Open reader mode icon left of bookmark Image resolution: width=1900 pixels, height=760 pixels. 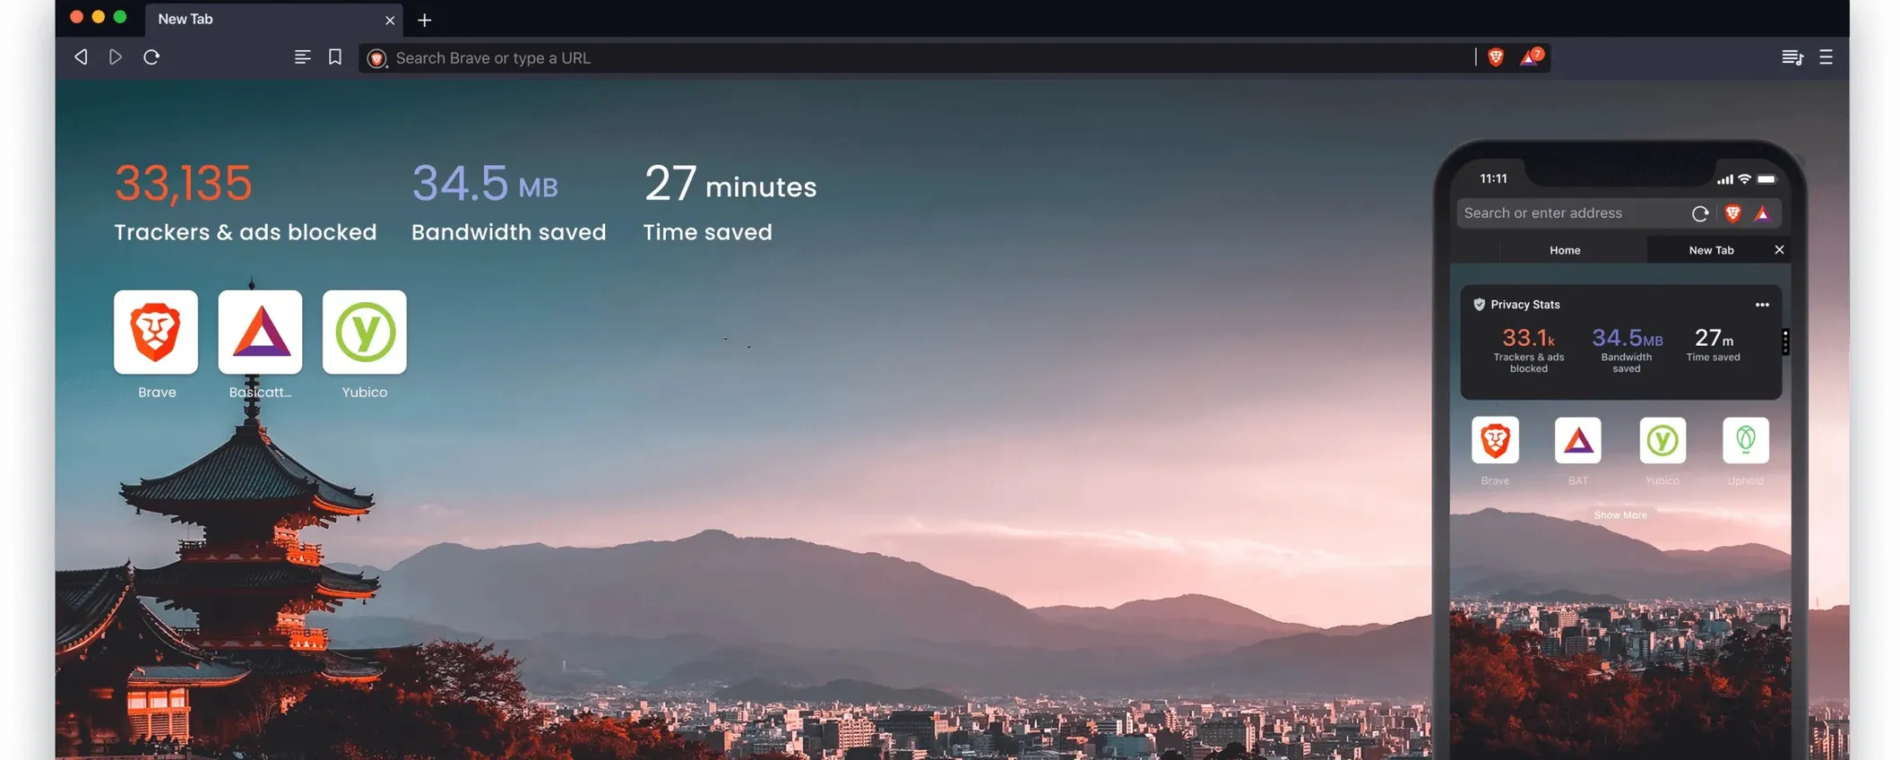(x=303, y=57)
